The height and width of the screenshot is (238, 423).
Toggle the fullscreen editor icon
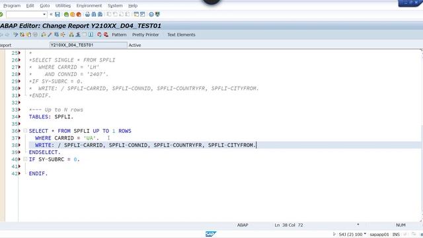(85, 34)
